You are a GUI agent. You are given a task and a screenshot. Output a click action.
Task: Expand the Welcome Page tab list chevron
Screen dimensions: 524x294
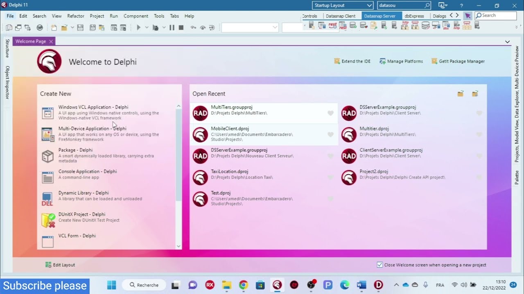pyautogui.click(x=507, y=42)
